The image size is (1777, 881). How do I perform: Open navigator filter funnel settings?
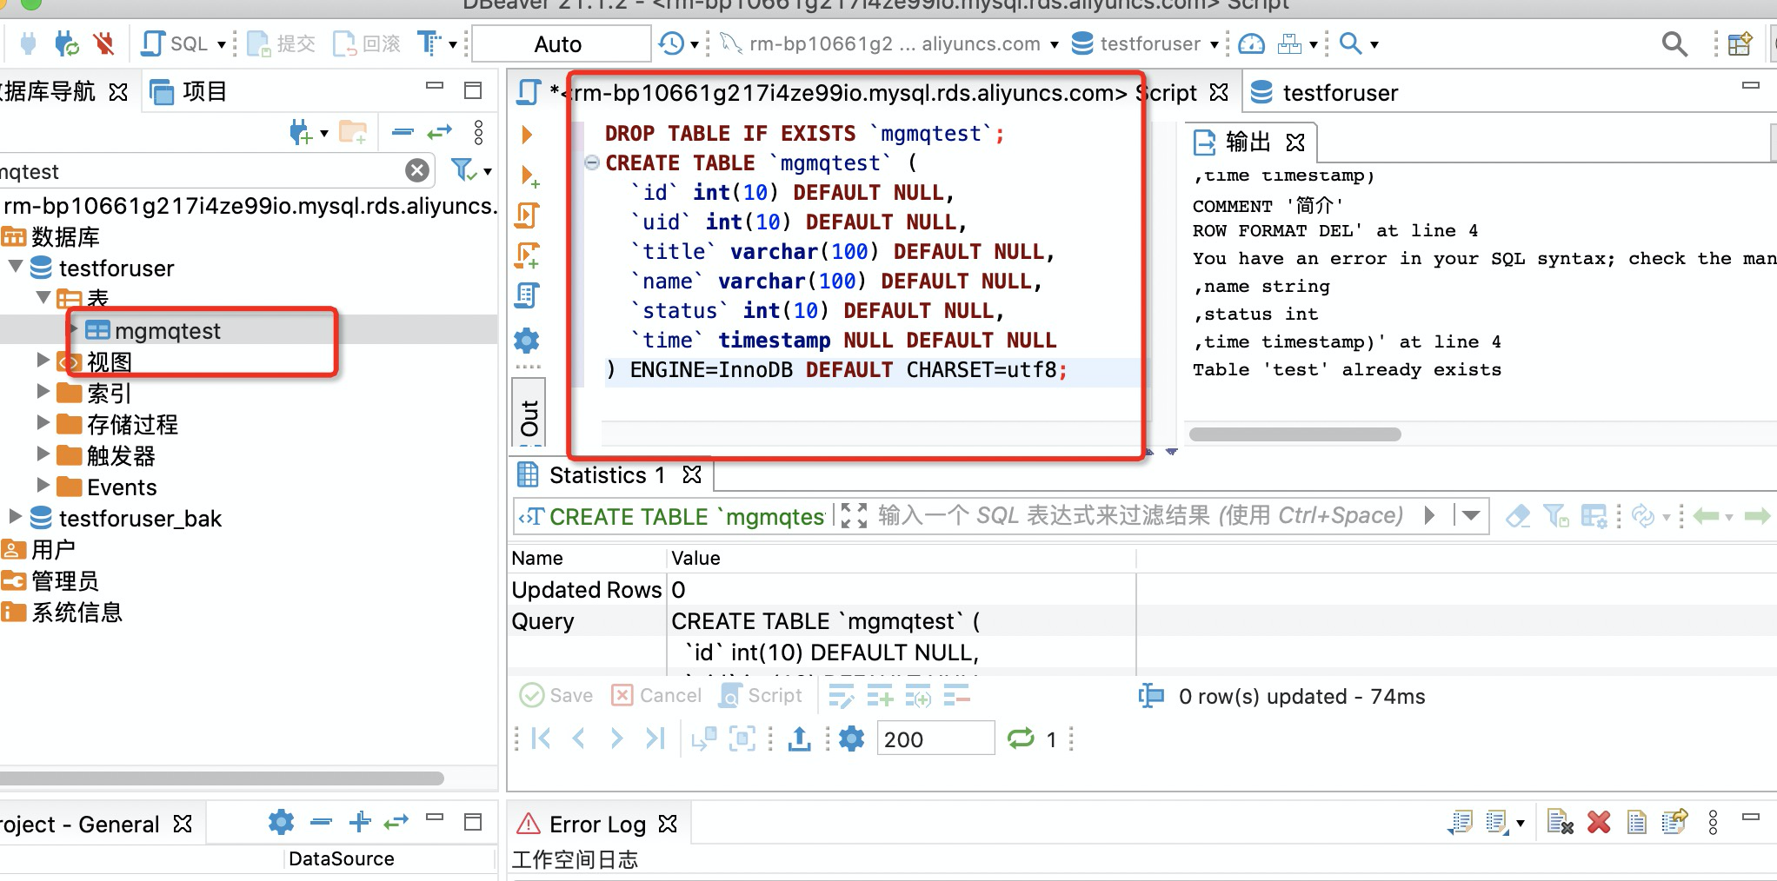pyautogui.click(x=463, y=170)
